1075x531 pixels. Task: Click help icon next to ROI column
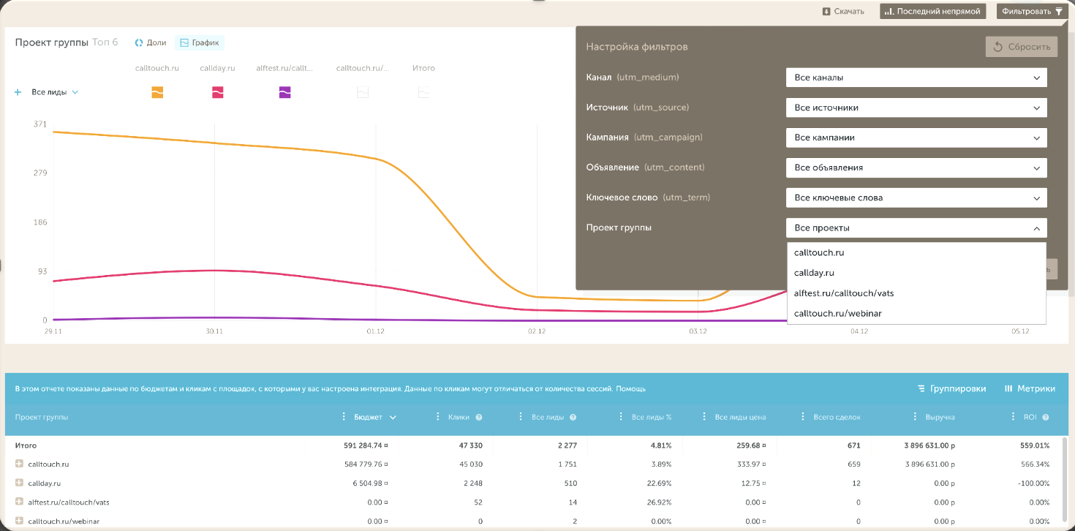coord(1046,417)
